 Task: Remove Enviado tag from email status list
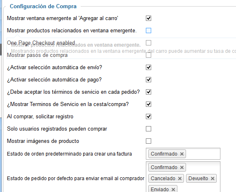[x=173, y=190]
